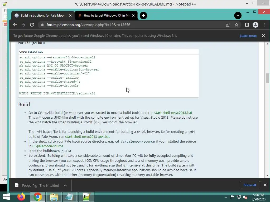
Task: Close the Build instructions for Pale Moon tab
Action: (70, 16)
